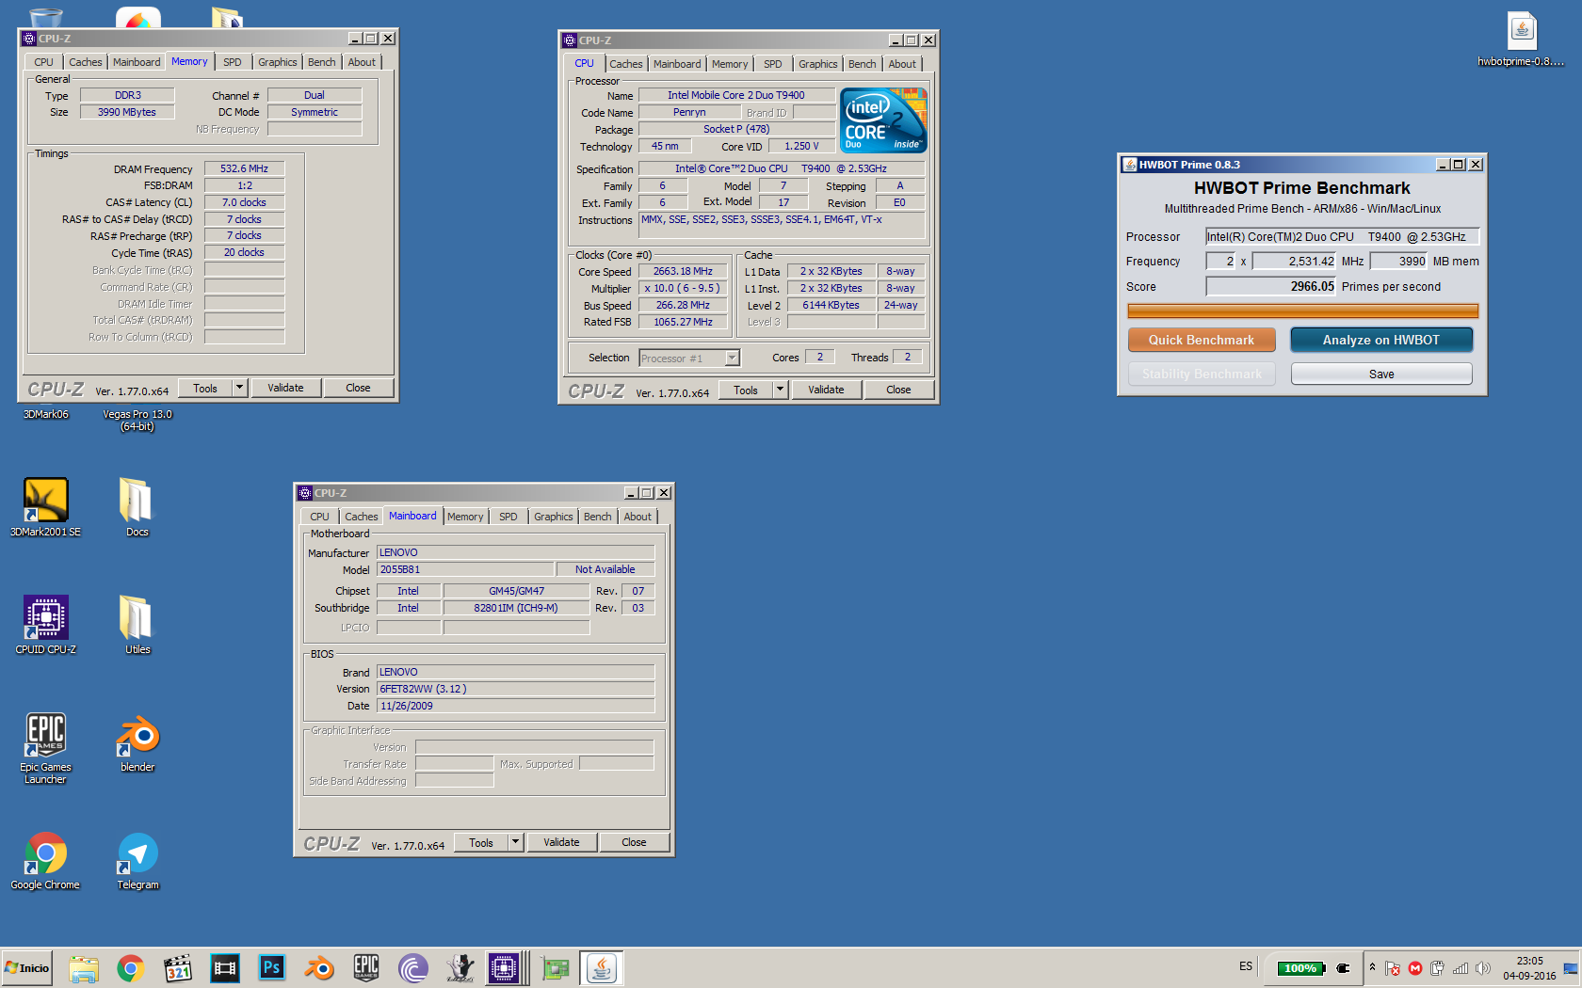Open the Graphics tab in CPU CPU-Z window
Viewport: 1582px width, 988px height.
[817, 64]
